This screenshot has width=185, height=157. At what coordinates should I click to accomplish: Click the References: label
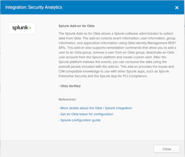click(x=68, y=99)
